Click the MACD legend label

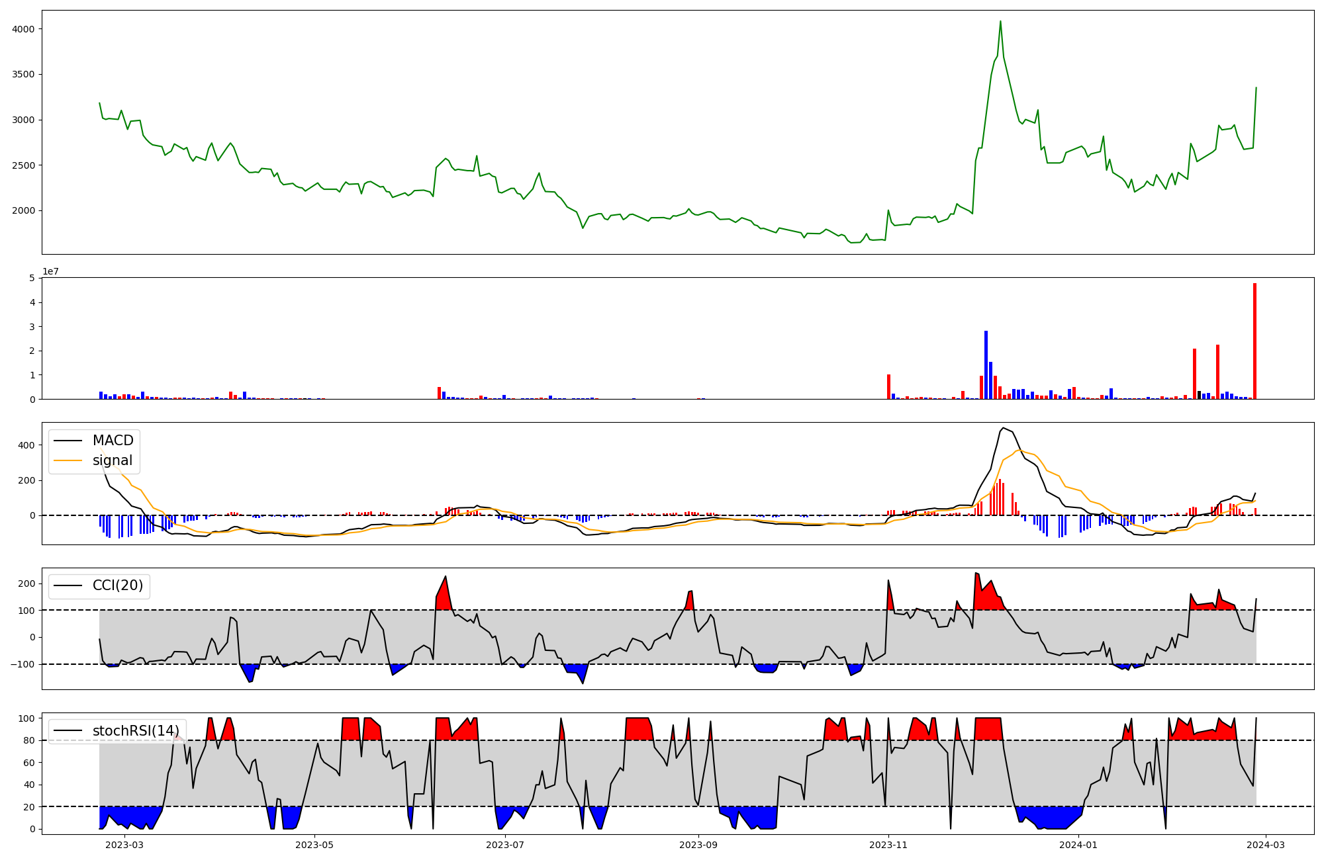point(113,441)
